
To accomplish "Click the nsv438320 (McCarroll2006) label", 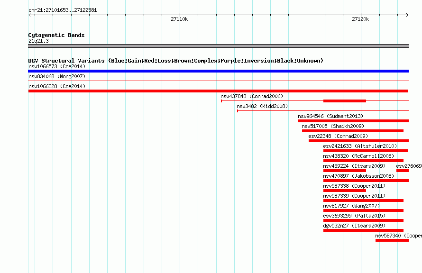I will (358, 156).
